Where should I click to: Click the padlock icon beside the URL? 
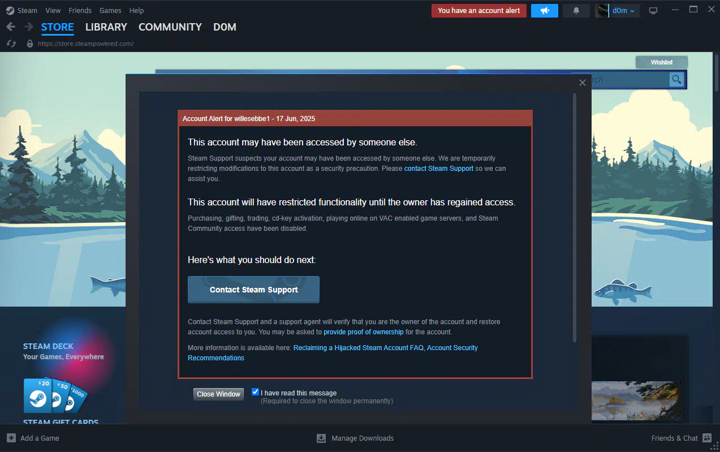[x=30, y=44]
